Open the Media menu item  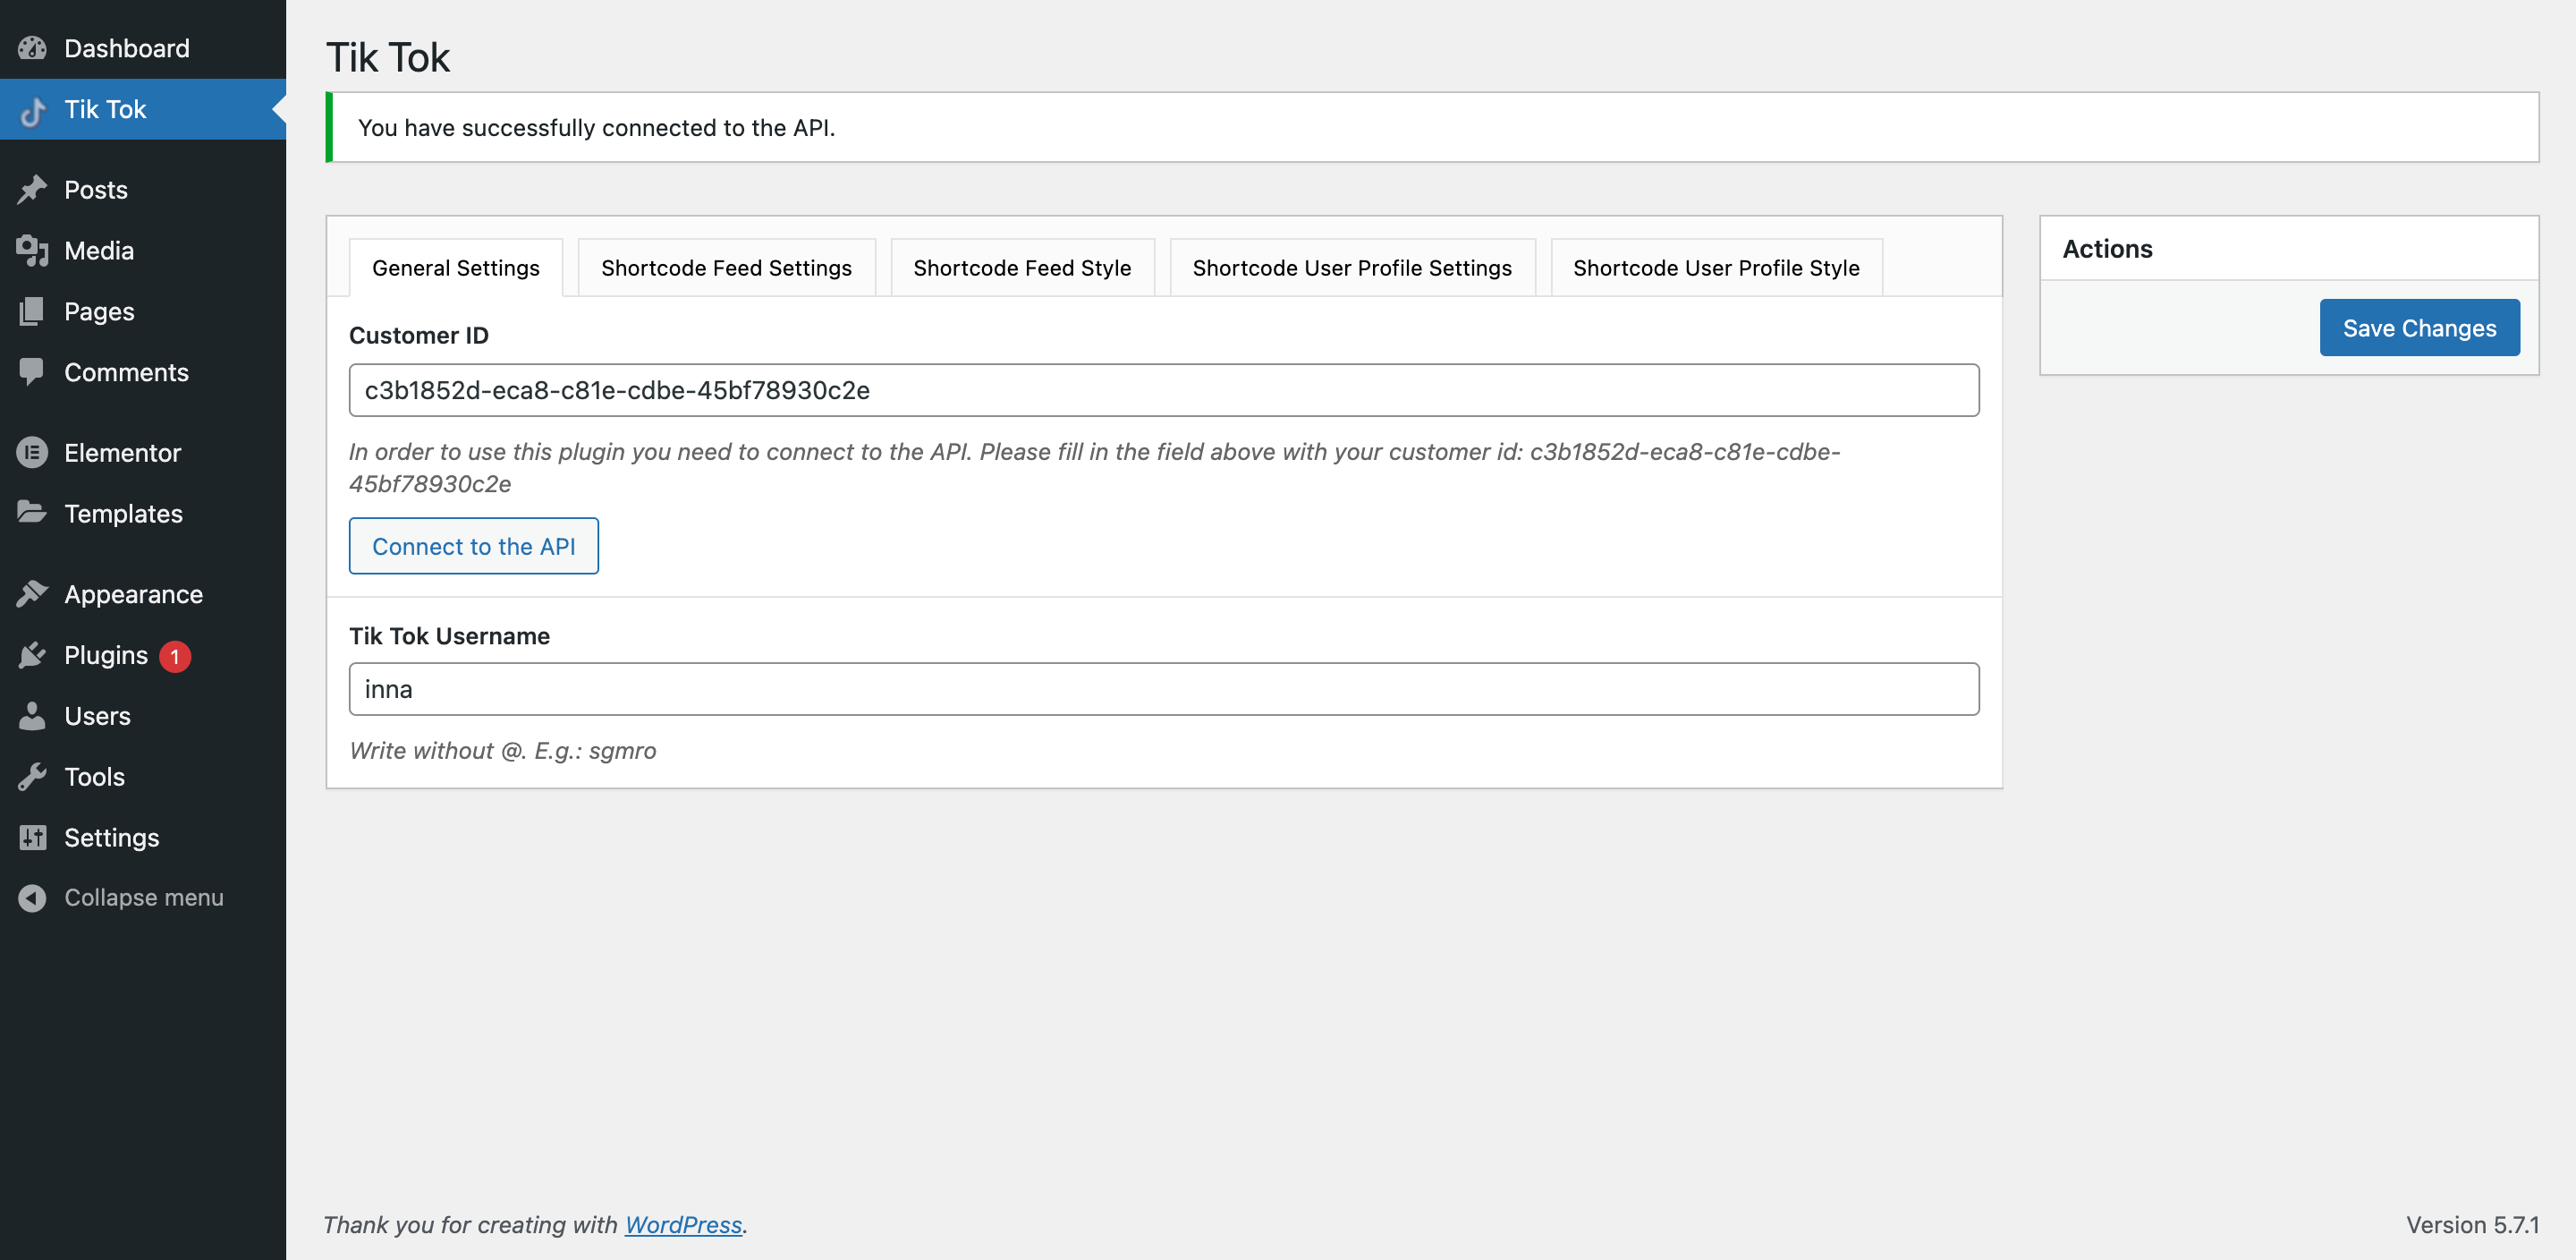(143, 251)
